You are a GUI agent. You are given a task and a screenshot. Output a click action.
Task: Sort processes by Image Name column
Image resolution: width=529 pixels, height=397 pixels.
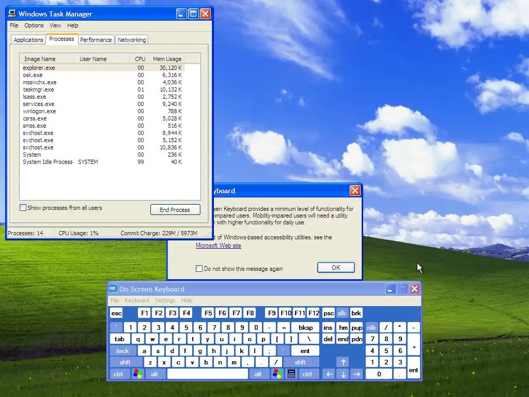click(47, 59)
